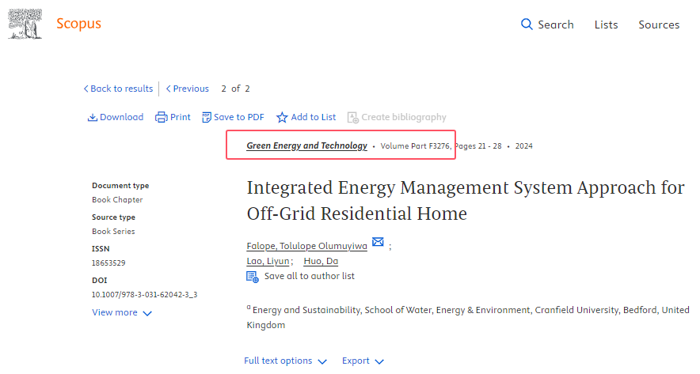
Task: Click the Download icon
Action: [x=92, y=117]
